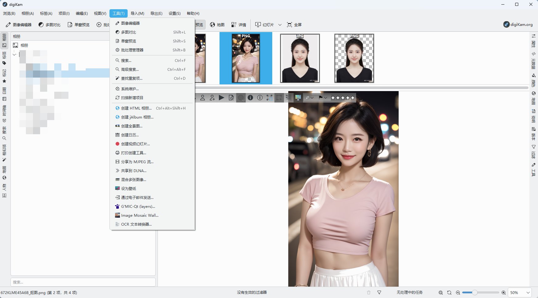Enter 全屏 mode
The image size is (538, 298).
pyautogui.click(x=294, y=25)
